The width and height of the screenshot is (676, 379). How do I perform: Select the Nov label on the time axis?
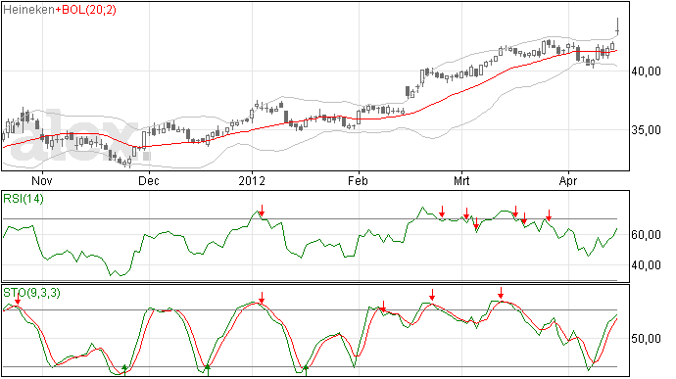pos(42,180)
